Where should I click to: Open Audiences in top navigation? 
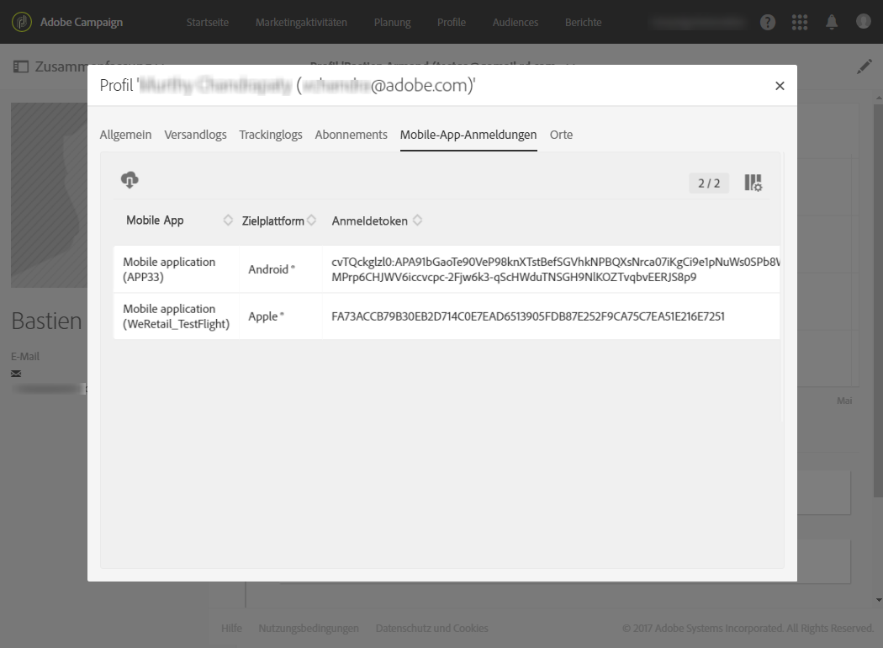516,23
